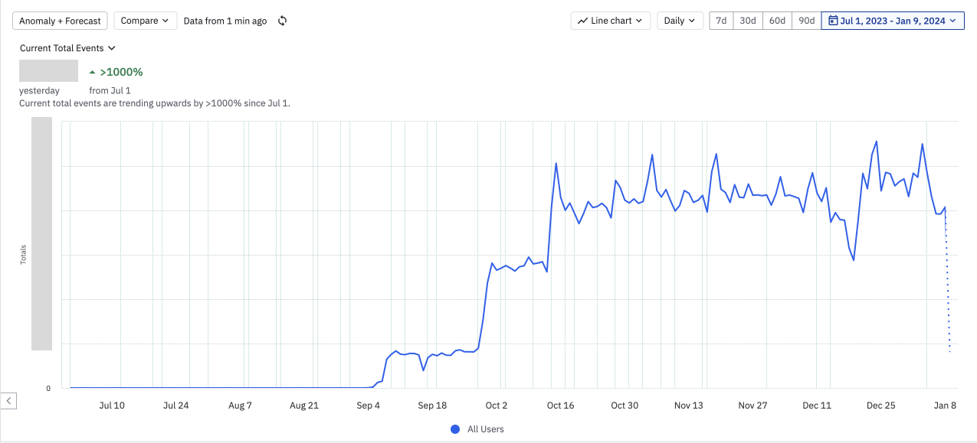Click the line-chart glyph in the chart type selector

pyautogui.click(x=582, y=21)
